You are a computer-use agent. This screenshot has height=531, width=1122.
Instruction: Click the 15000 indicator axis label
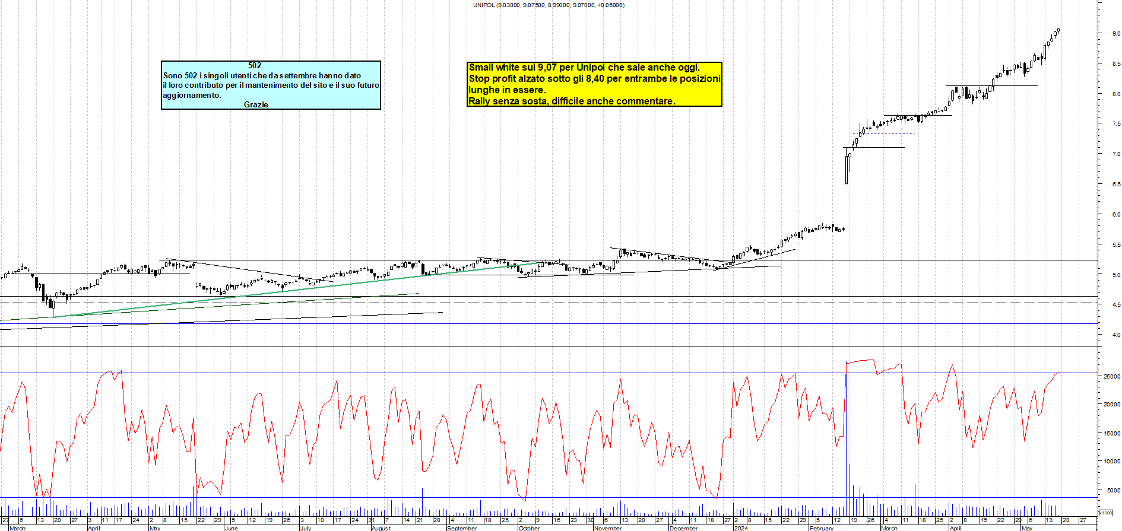click(1112, 434)
